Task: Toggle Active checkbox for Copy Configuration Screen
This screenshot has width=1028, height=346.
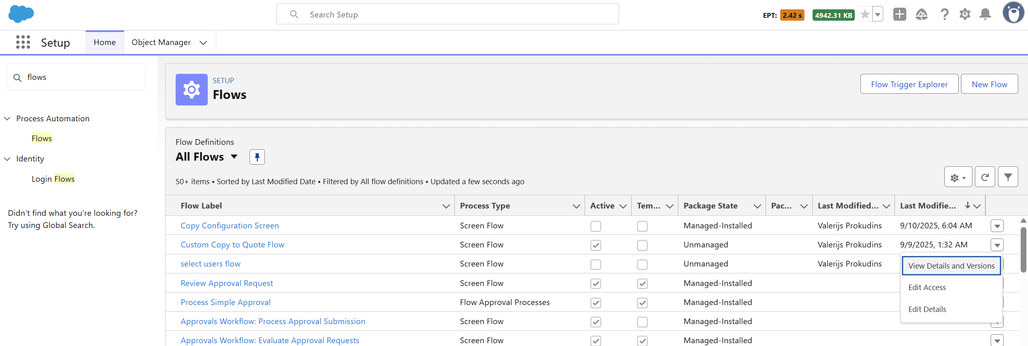Action: point(596,226)
